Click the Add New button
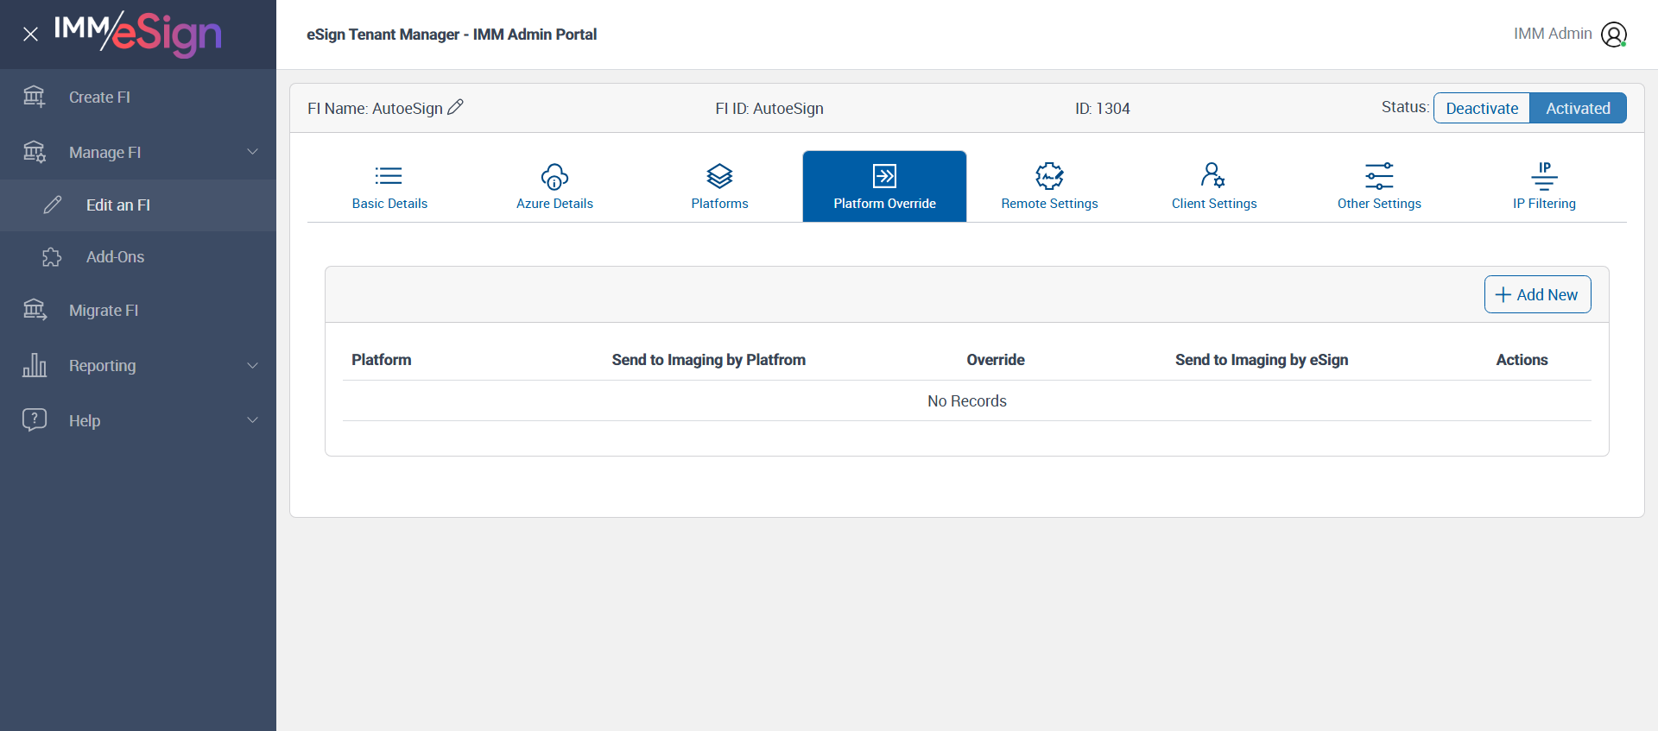 [x=1537, y=294]
